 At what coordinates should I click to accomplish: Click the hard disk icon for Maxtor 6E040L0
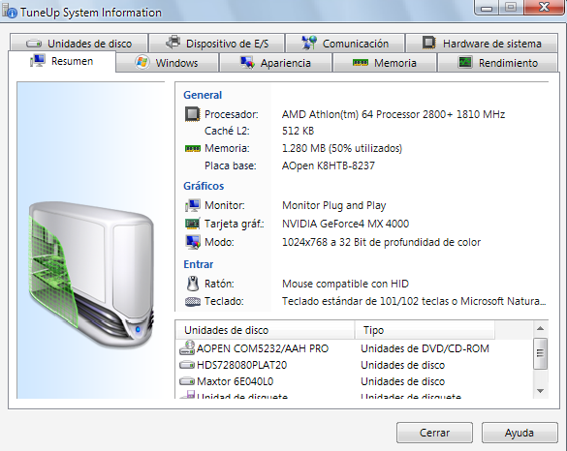[187, 381]
